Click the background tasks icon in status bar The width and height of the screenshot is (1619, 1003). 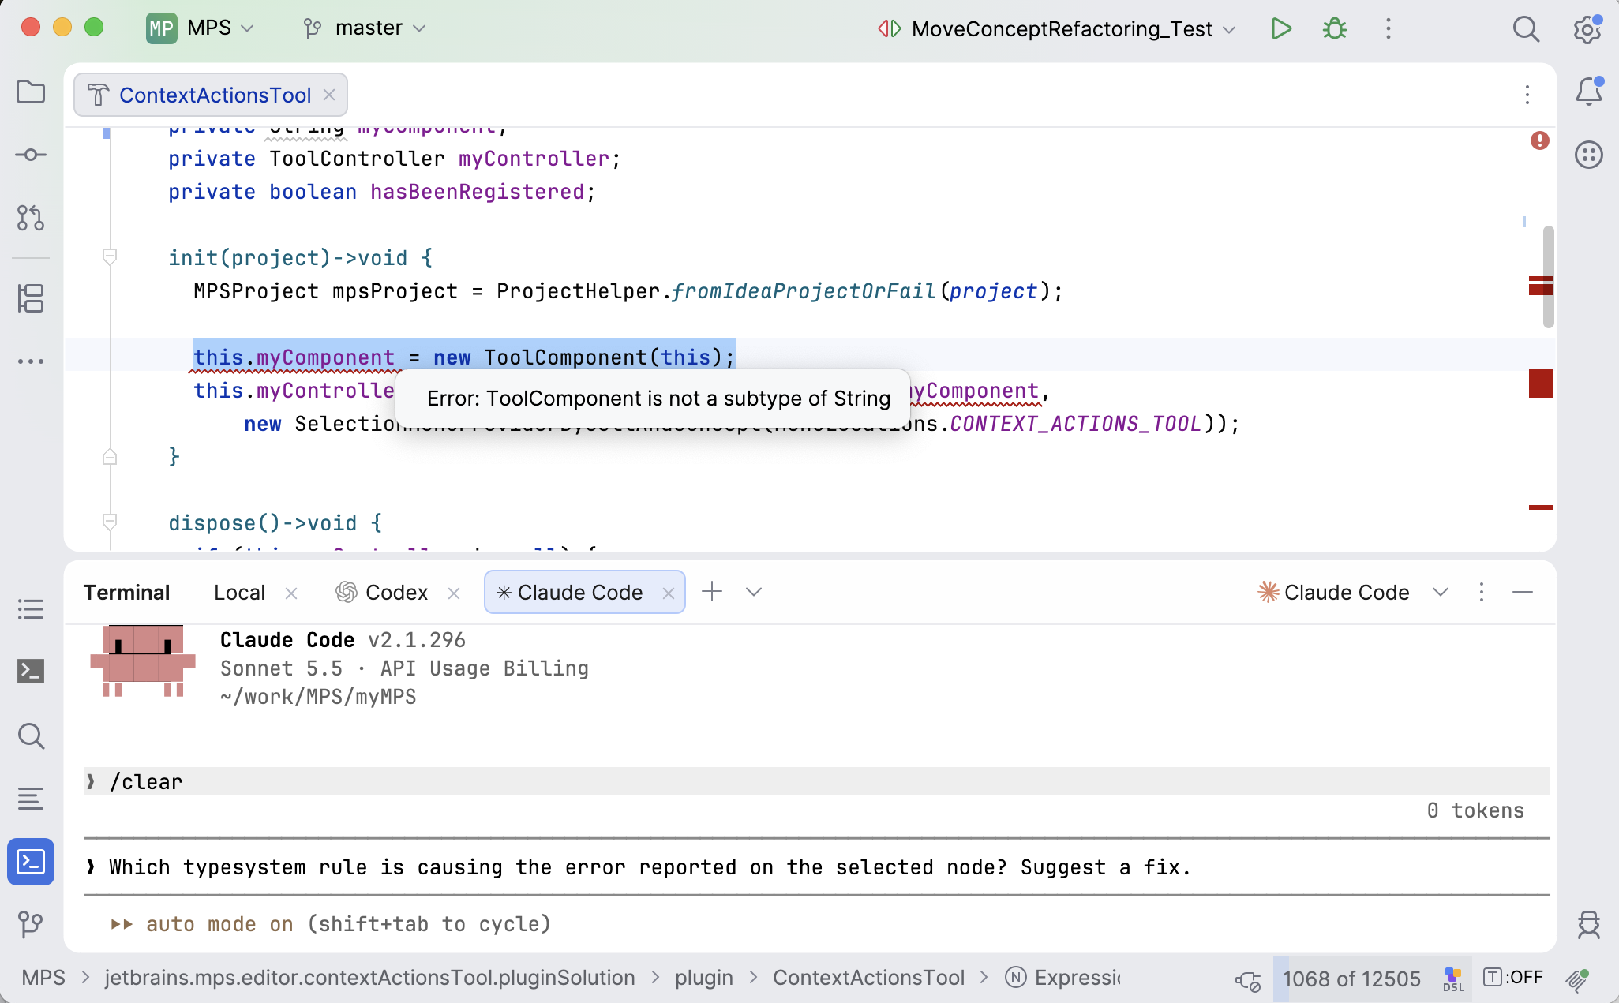click(x=1248, y=979)
